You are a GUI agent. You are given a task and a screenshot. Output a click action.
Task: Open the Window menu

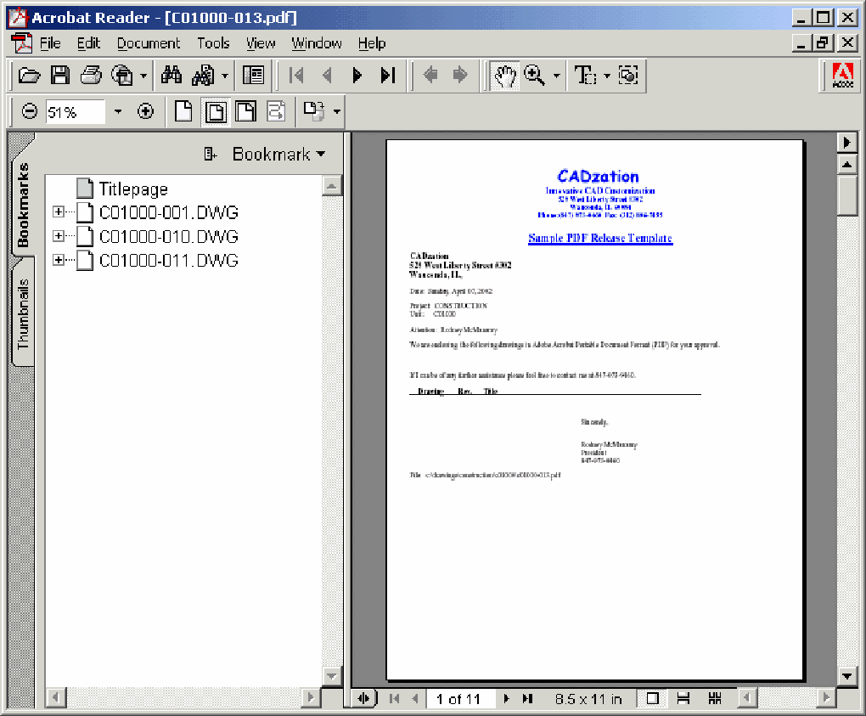click(317, 43)
